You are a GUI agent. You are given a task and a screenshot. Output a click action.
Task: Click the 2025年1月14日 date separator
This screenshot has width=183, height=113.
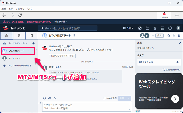click(87, 62)
